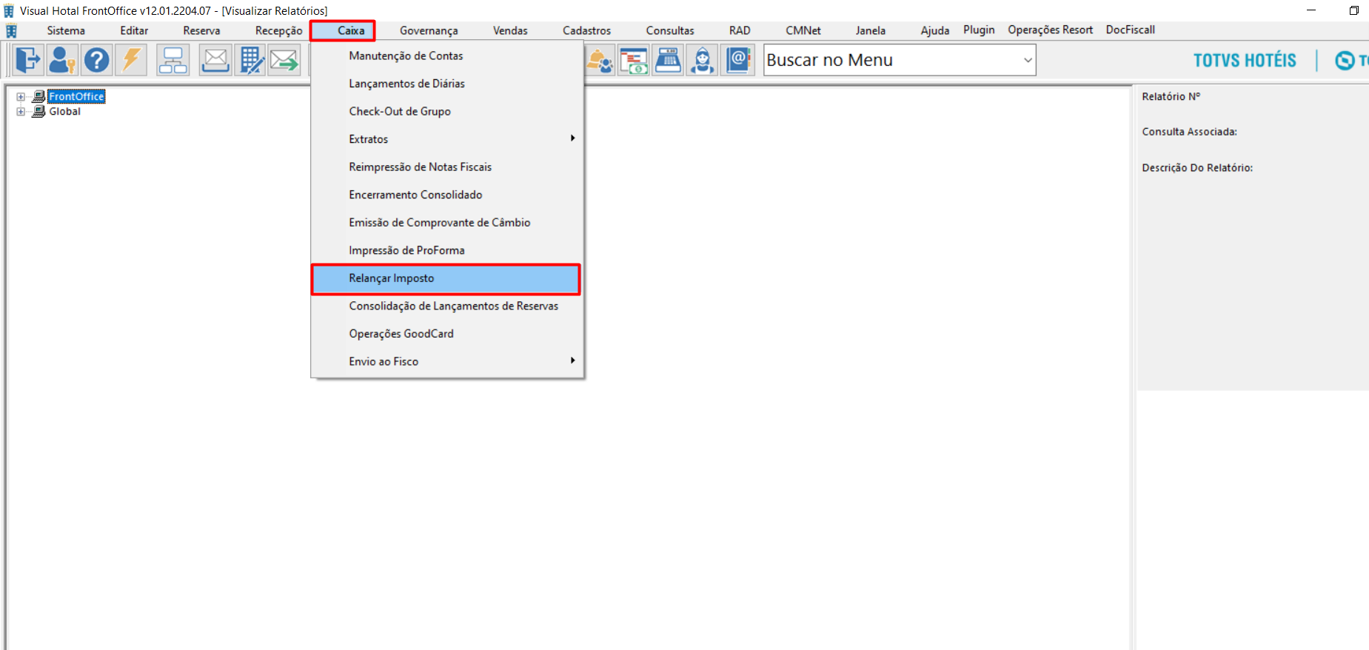
Task: Click the cash register toolbar icon
Action: point(668,60)
